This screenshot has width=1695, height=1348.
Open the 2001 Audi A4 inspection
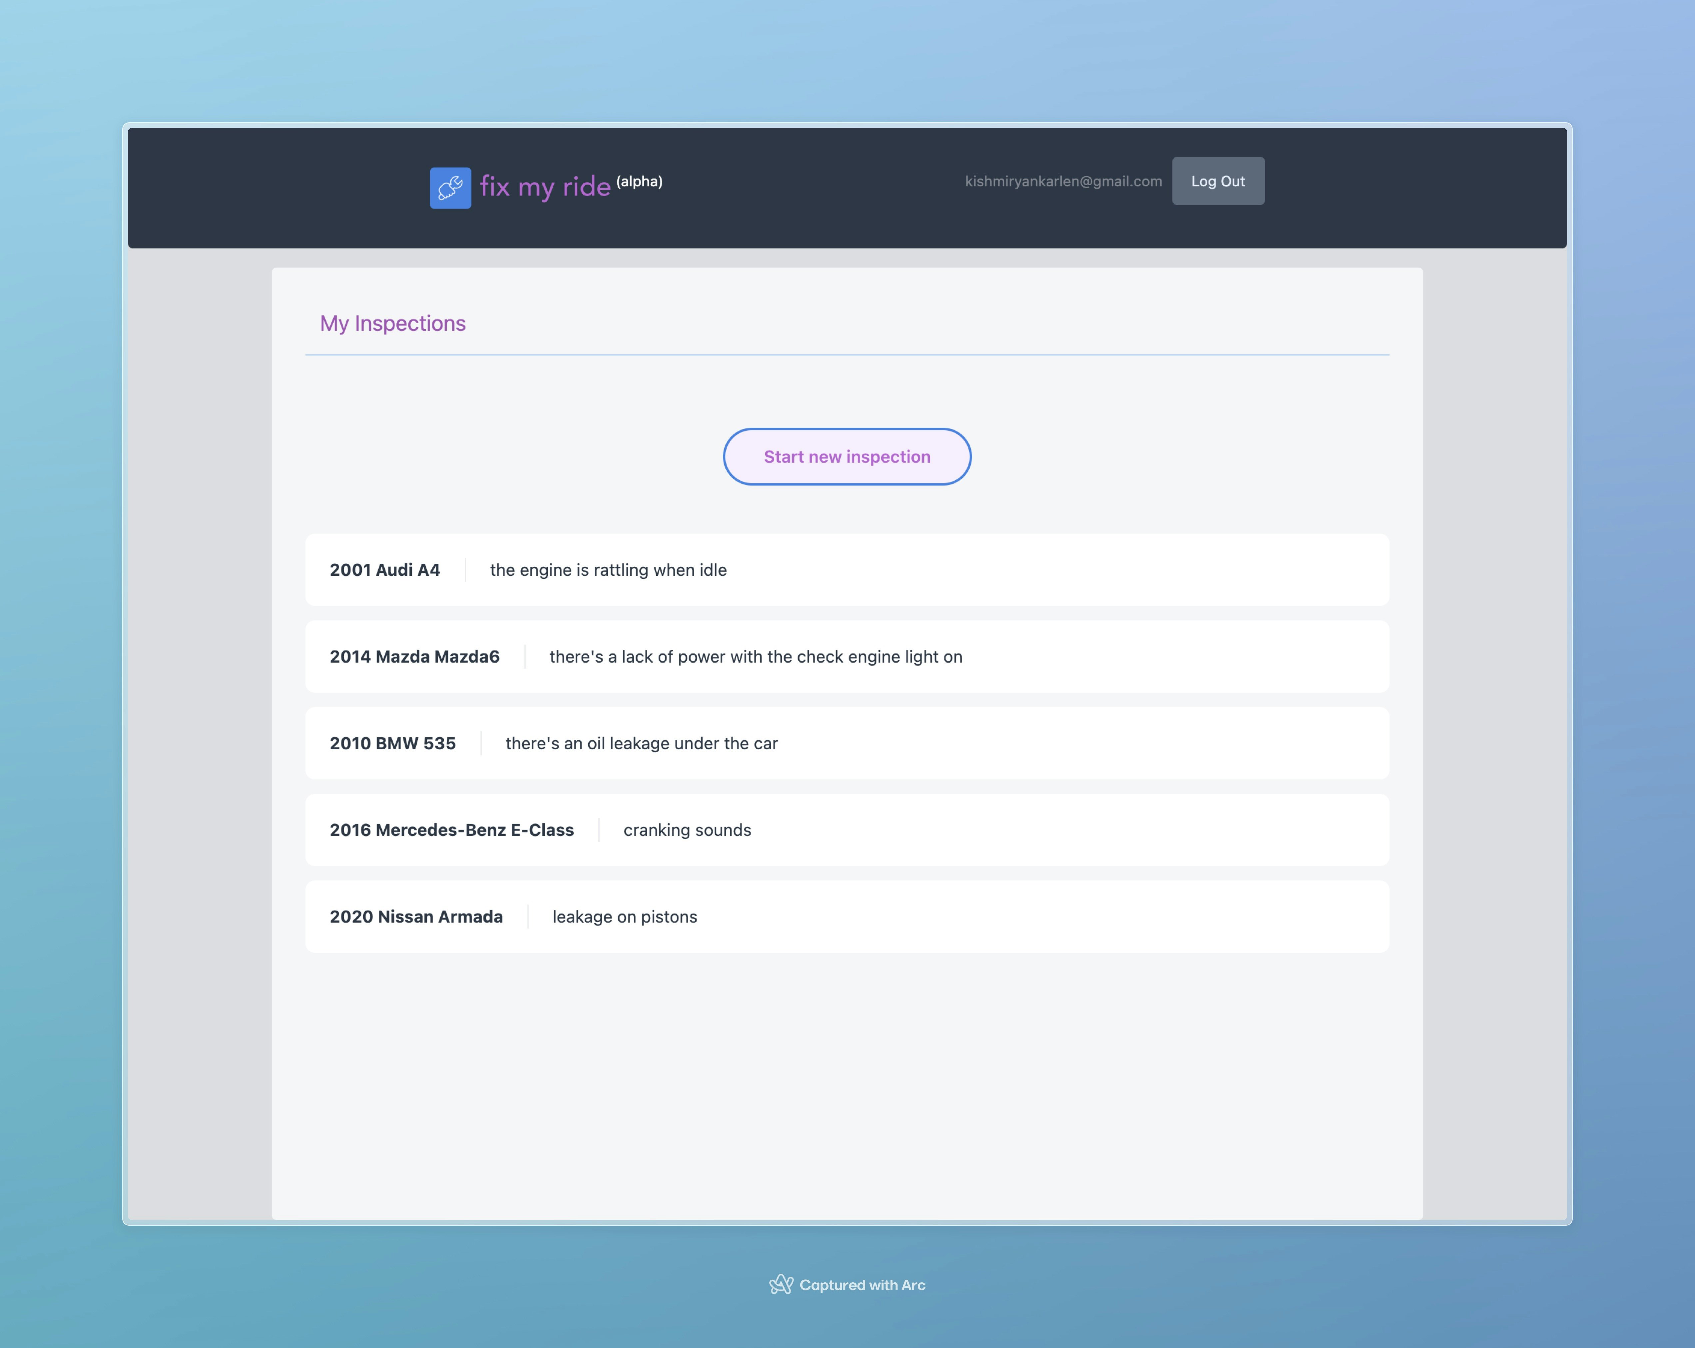click(x=384, y=570)
